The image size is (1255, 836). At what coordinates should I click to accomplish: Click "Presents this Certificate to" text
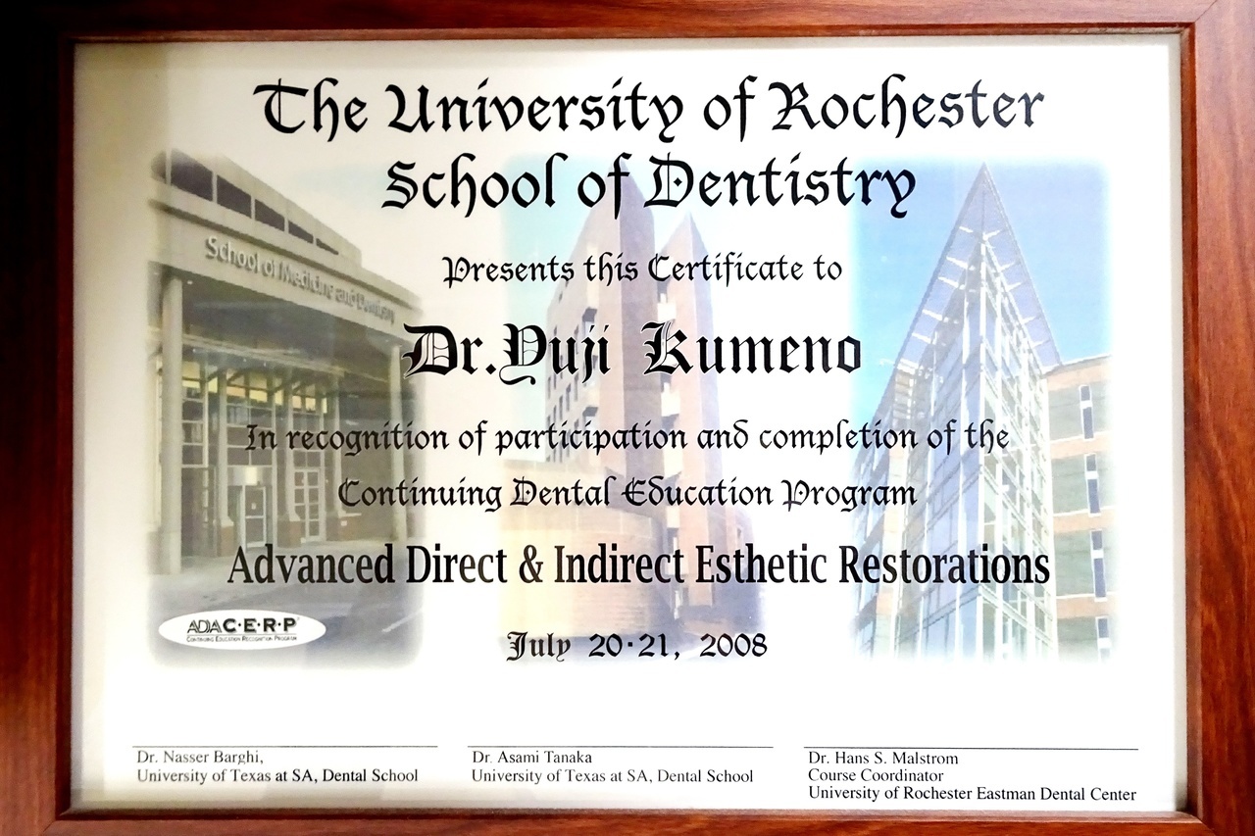(x=642, y=270)
